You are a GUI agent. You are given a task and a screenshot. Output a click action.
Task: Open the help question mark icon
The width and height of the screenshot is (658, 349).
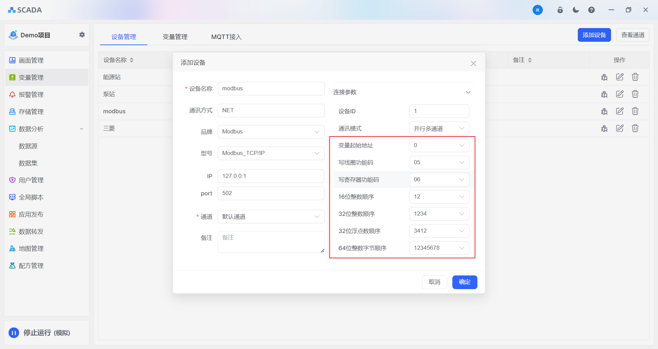click(592, 10)
